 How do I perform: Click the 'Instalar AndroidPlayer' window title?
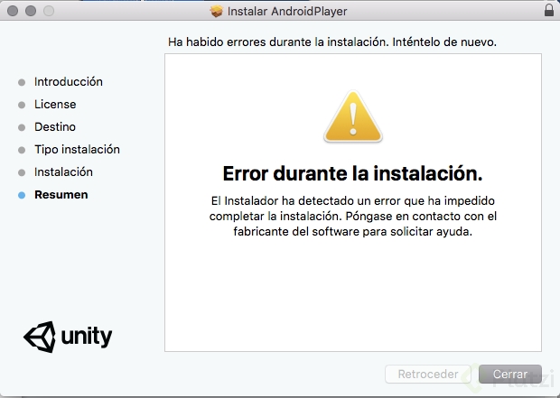point(287,12)
